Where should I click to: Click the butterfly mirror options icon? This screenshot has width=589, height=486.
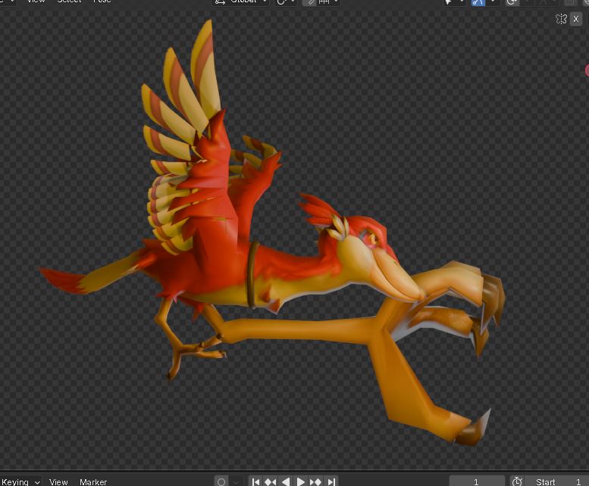point(561,19)
